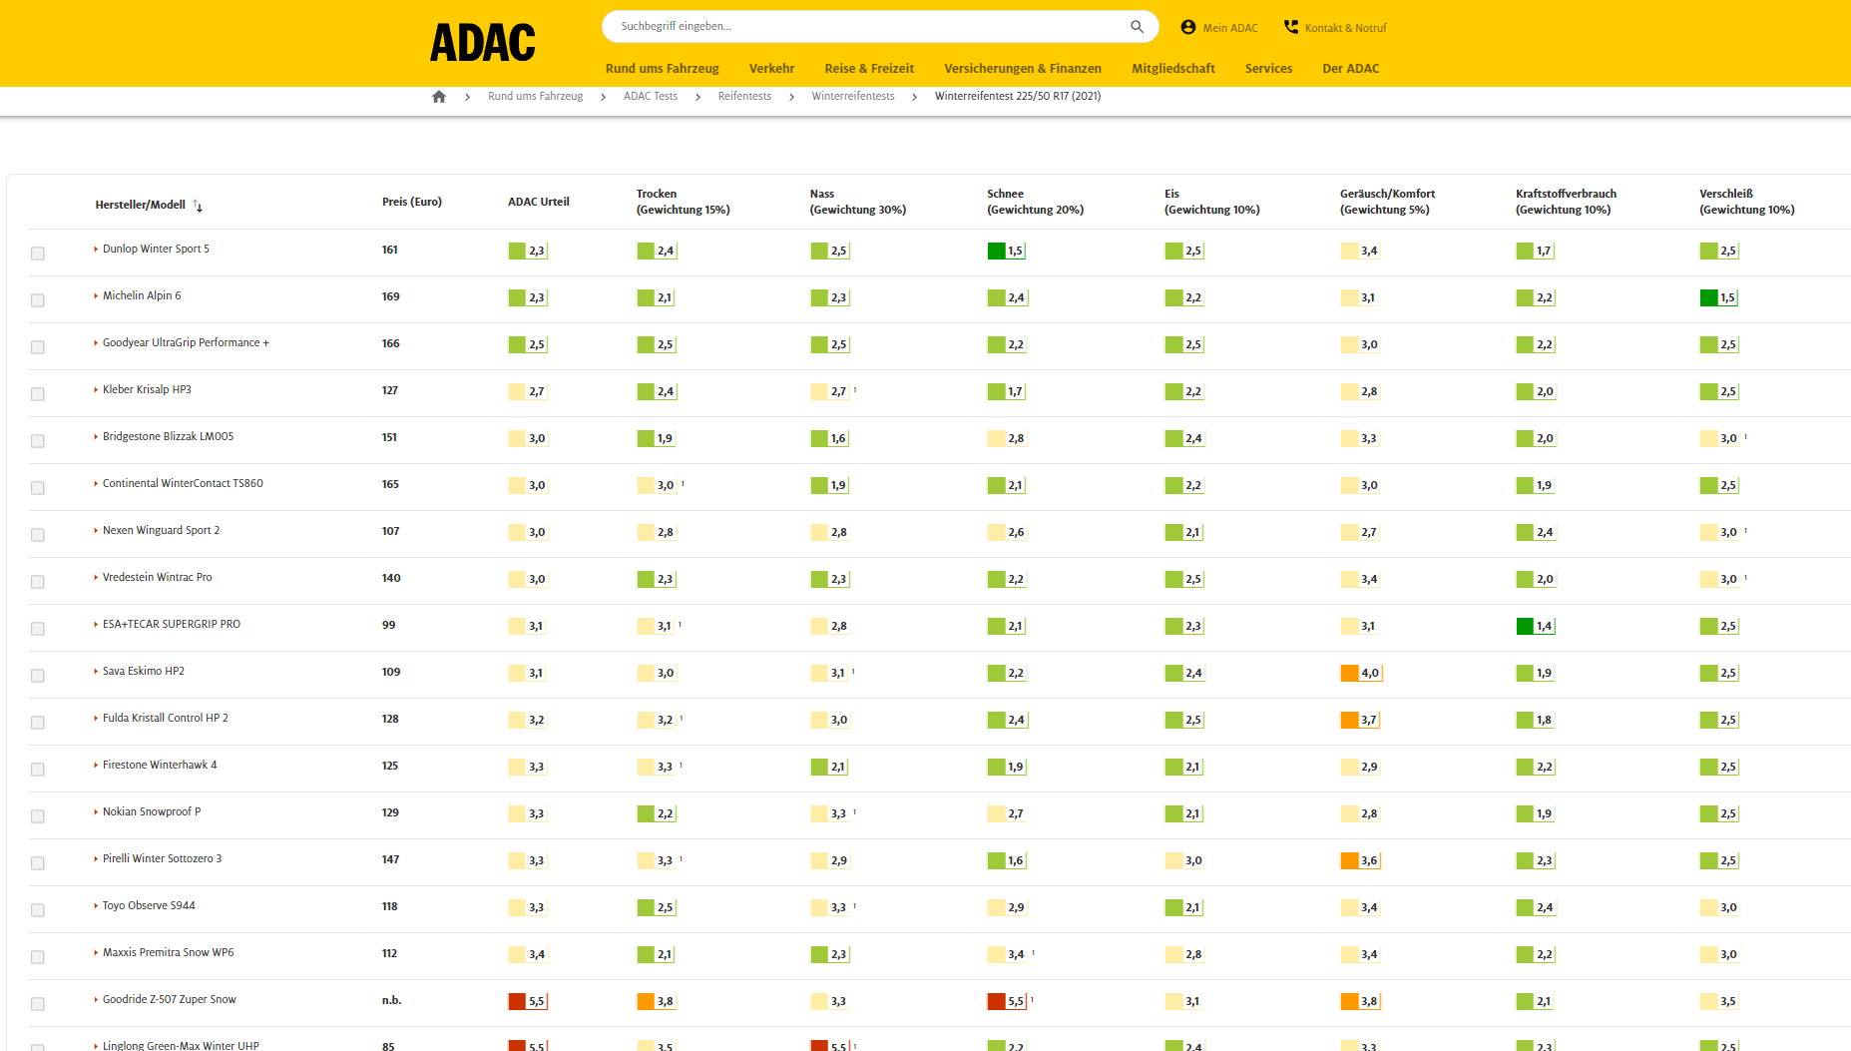Tick the checkbox for Michelin Alpin 6

pyautogui.click(x=38, y=300)
